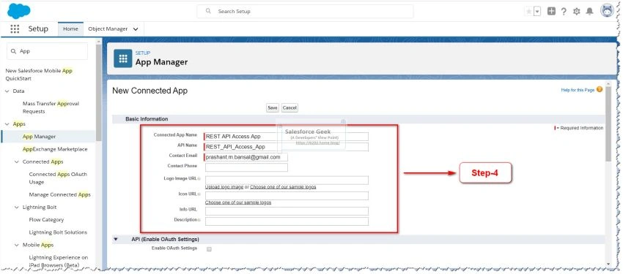Click the Contact Email field
Image resolution: width=623 pixels, height=274 pixels.
pos(246,157)
